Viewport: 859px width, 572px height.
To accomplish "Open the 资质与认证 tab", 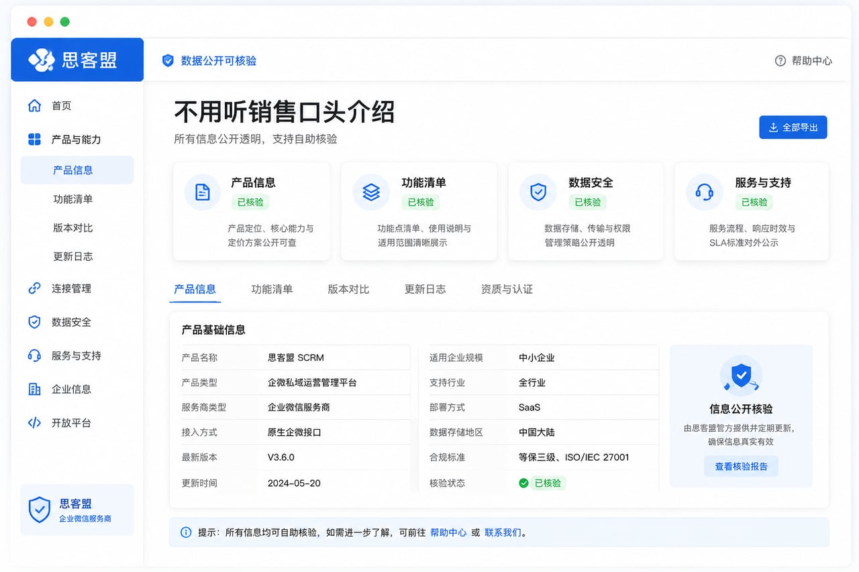I will tap(507, 289).
